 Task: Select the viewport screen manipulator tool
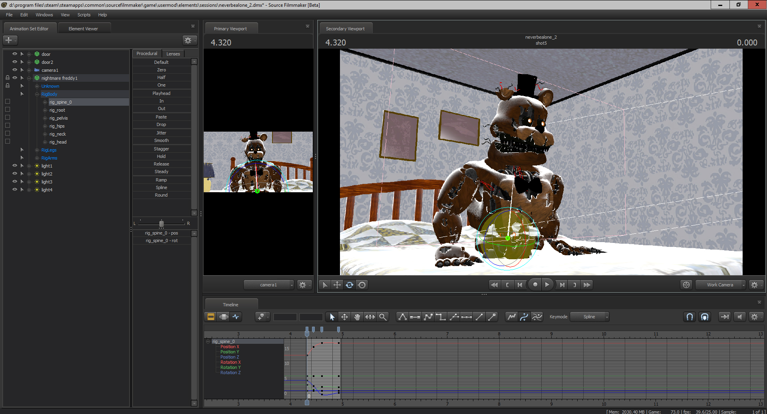pos(362,285)
